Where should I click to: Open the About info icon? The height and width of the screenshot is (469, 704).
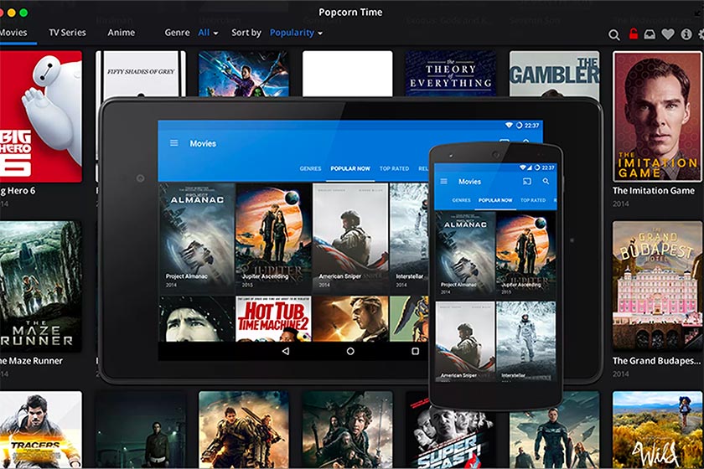(x=686, y=34)
